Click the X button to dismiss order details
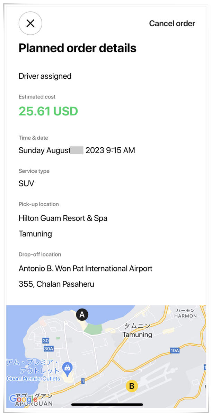212x416 pixels. (30, 23)
